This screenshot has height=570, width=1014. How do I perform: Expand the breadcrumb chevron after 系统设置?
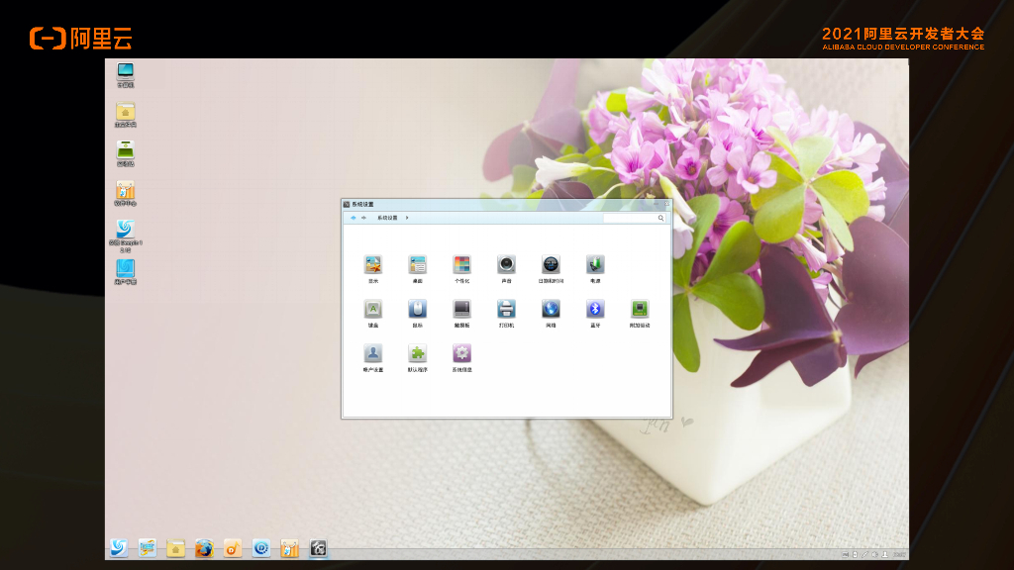pyautogui.click(x=407, y=218)
